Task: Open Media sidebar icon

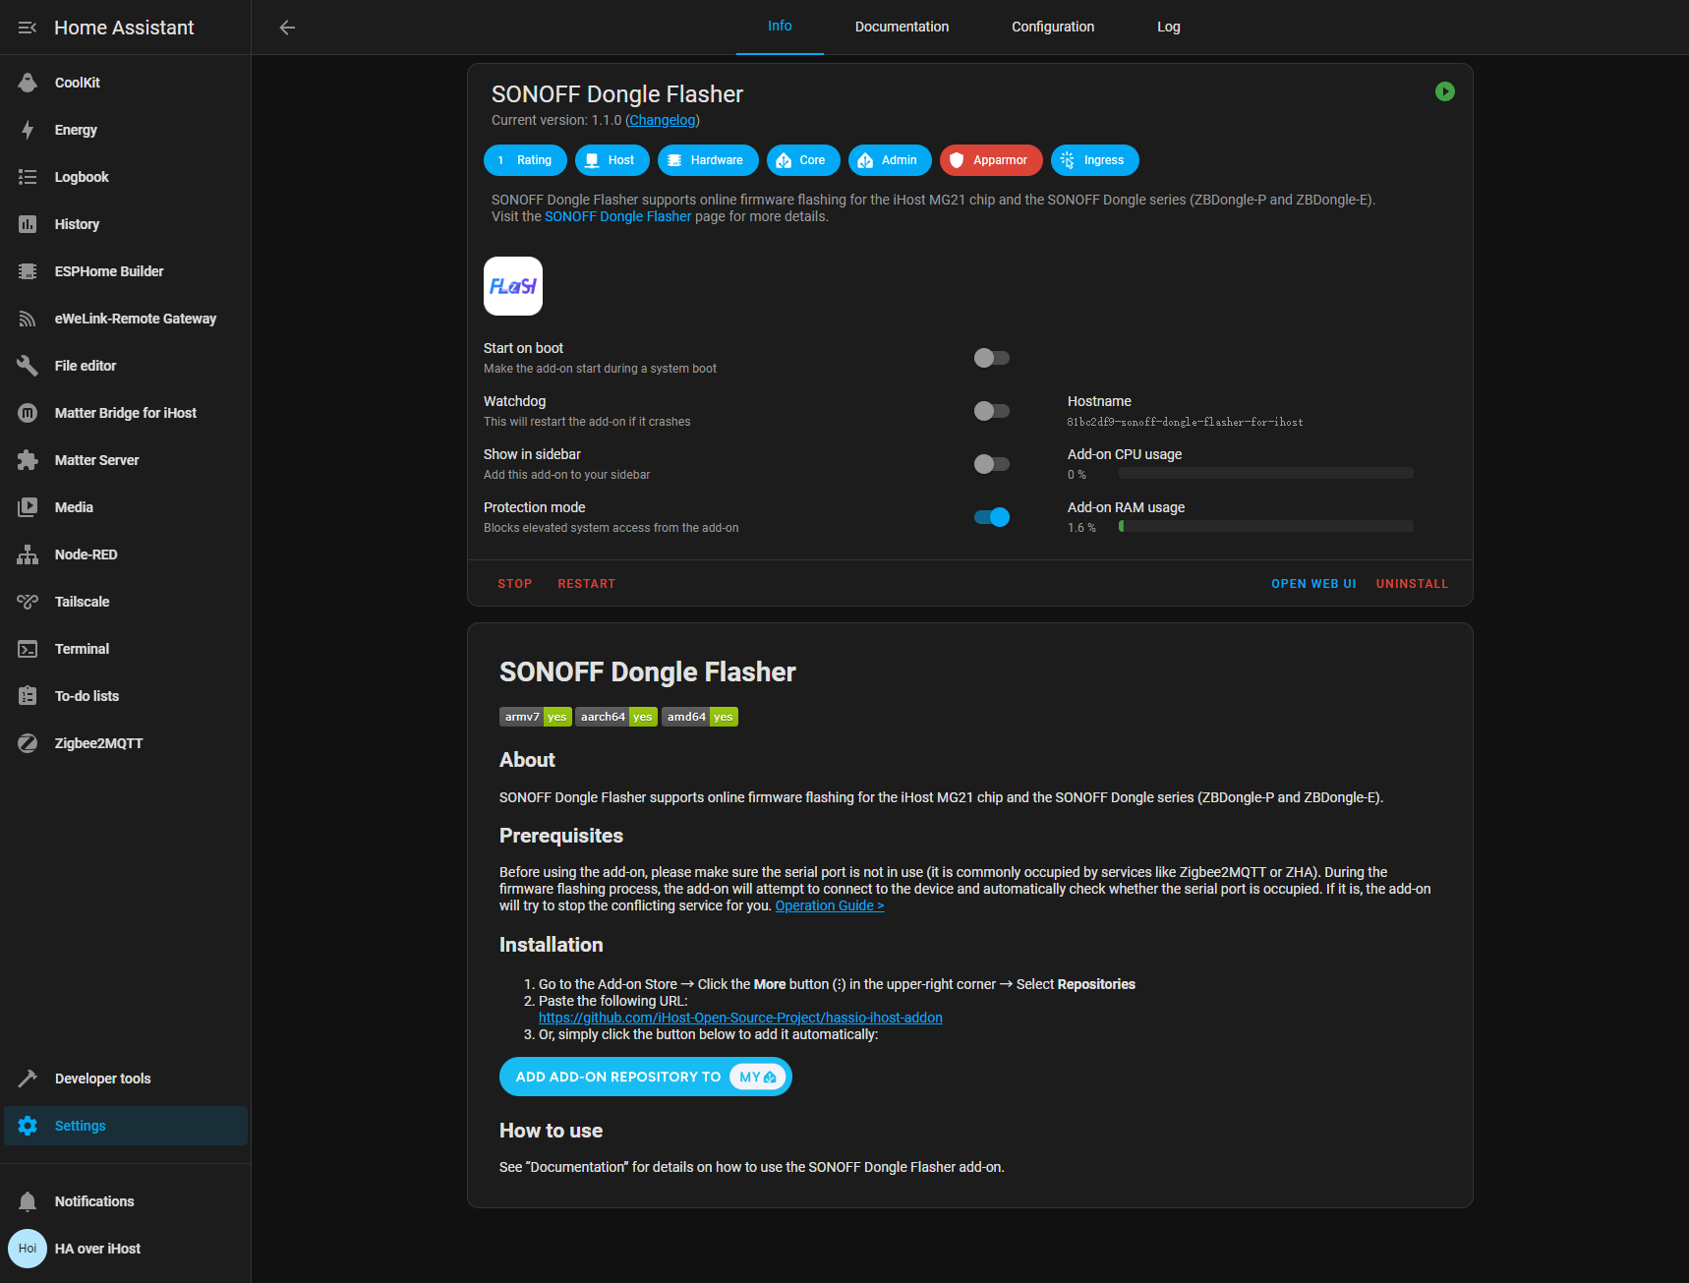Action: (x=28, y=507)
